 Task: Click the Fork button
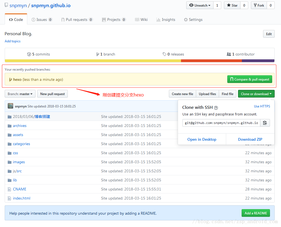click(259, 5)
